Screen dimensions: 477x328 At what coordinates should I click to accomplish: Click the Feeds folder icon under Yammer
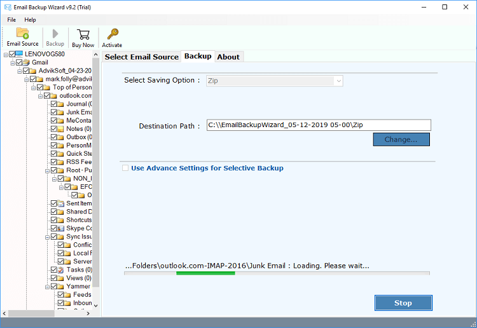(x=67, y=294)
